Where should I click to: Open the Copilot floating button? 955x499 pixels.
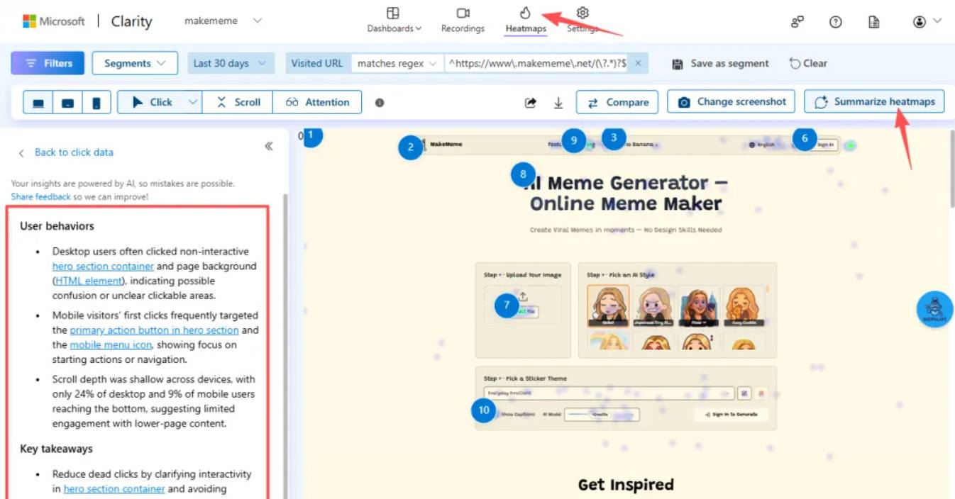[935, 309]
